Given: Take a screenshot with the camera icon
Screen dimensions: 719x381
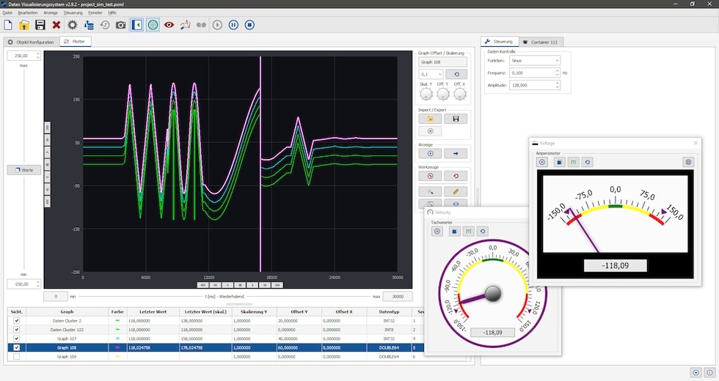Looking at the screenshot, I should (121, 25).
